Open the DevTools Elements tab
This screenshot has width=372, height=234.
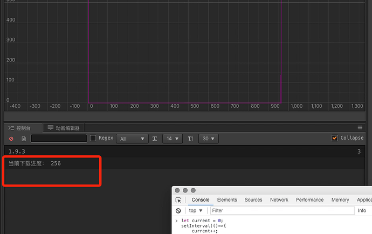pyautogui.click(x=227, y=200)
